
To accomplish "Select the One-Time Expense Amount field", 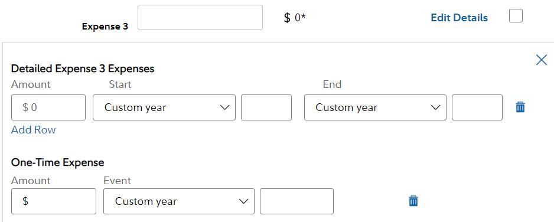I will [54, 201].
